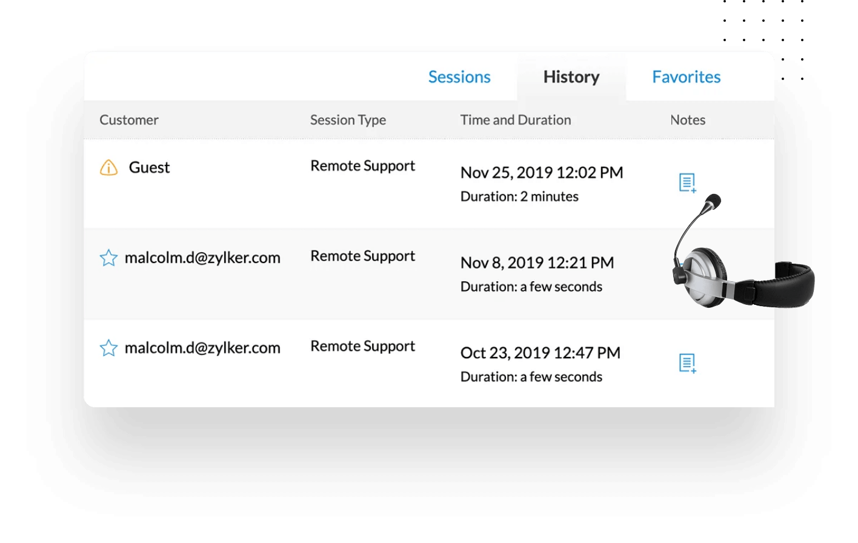Add note for Nov 25, 2019 session
This screenshot has height=543, width=858.
(687, 182)
